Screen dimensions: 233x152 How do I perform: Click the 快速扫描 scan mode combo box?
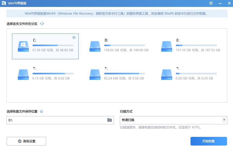173,120
